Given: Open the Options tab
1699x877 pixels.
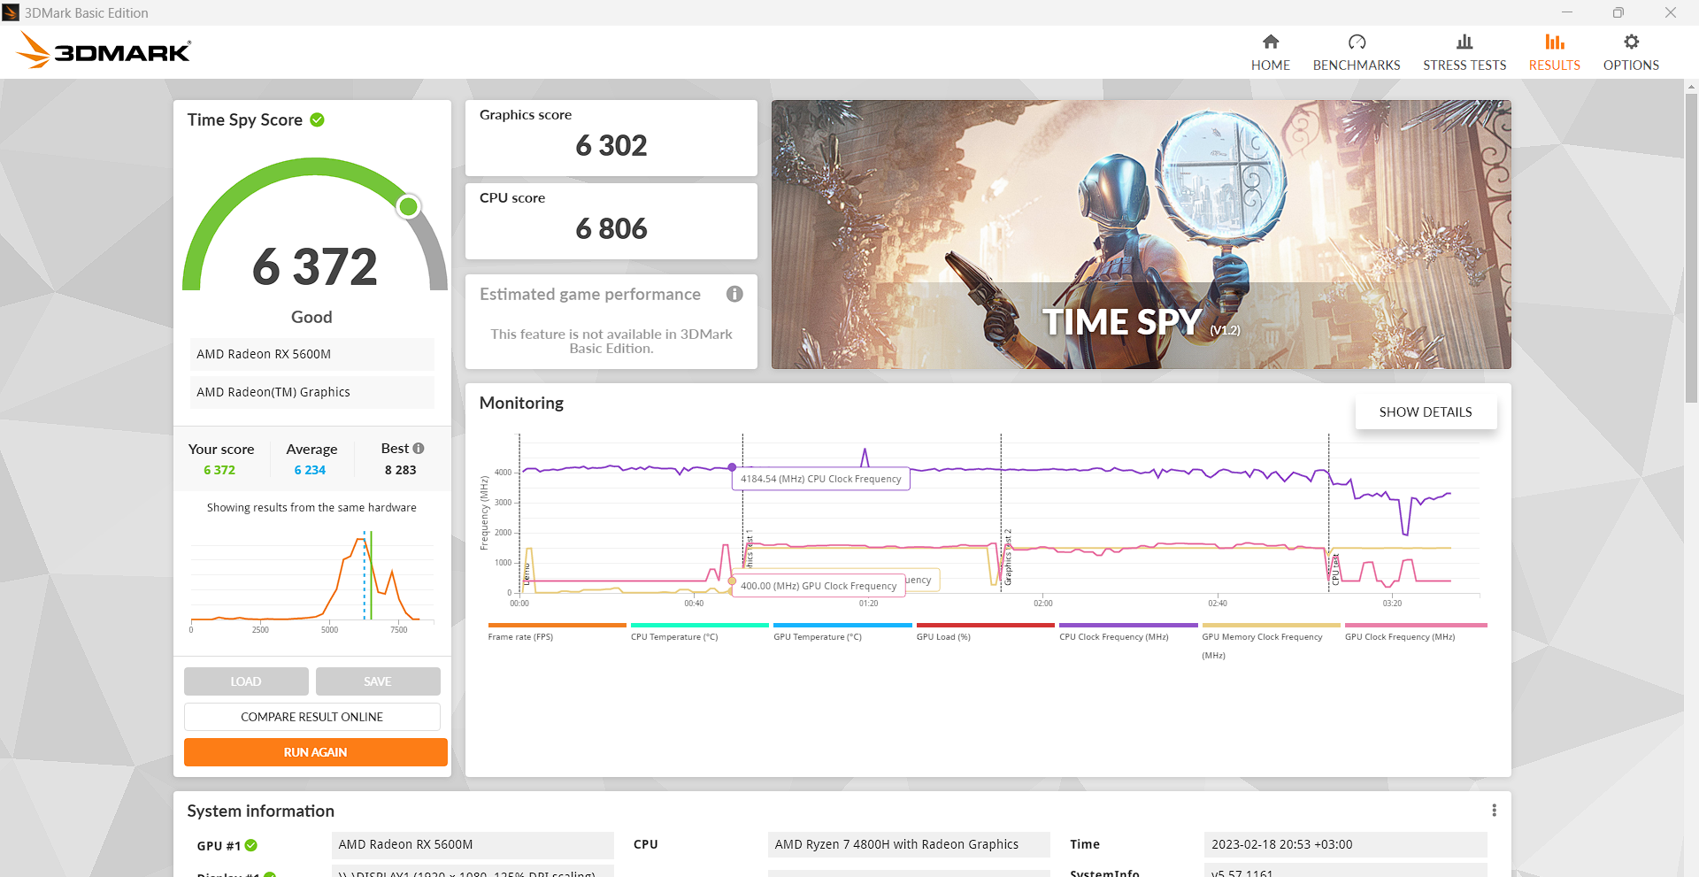Looking at the screenshot, I should 1631,52.
